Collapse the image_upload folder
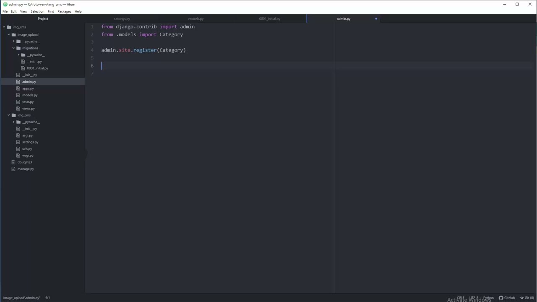 click(8, 34)
